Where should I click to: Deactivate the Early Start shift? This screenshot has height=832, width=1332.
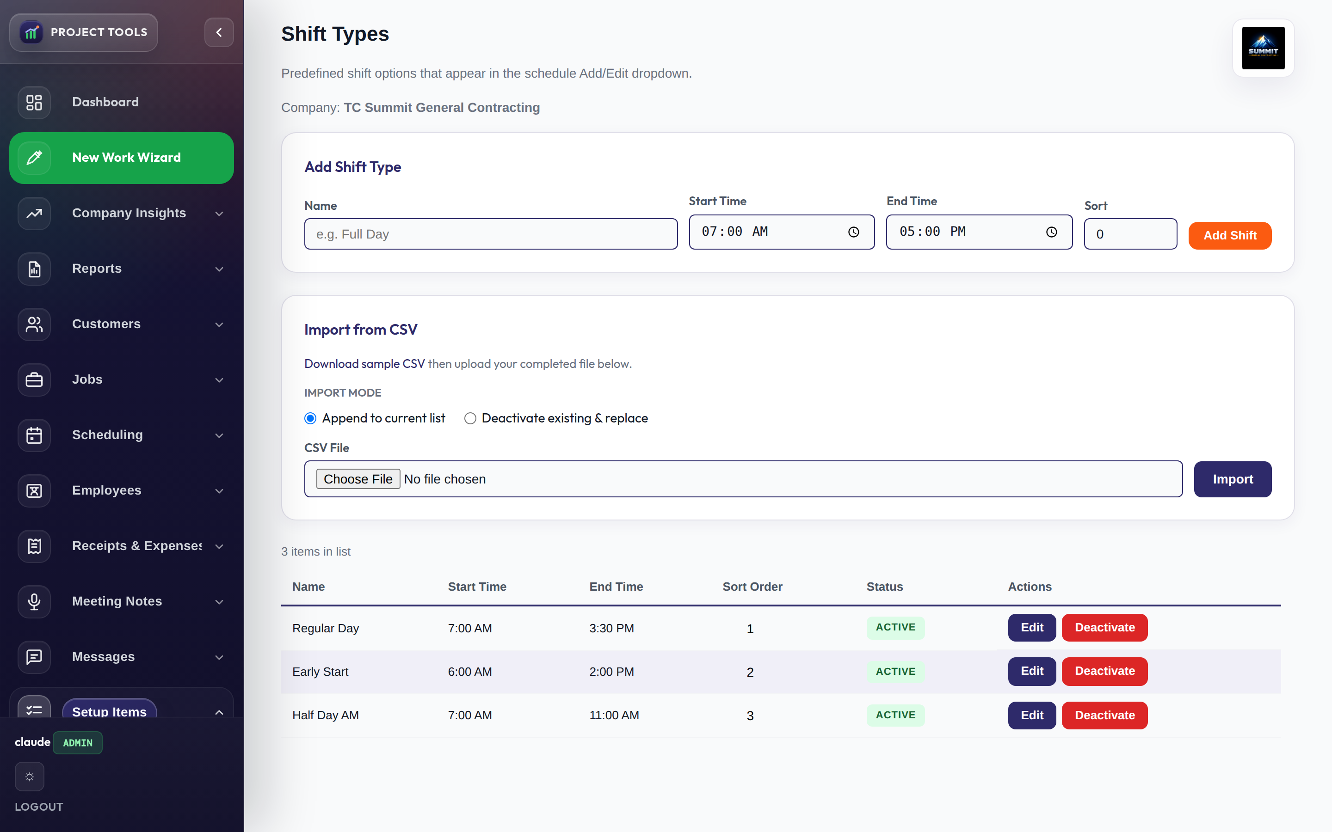pos(1104,671)
